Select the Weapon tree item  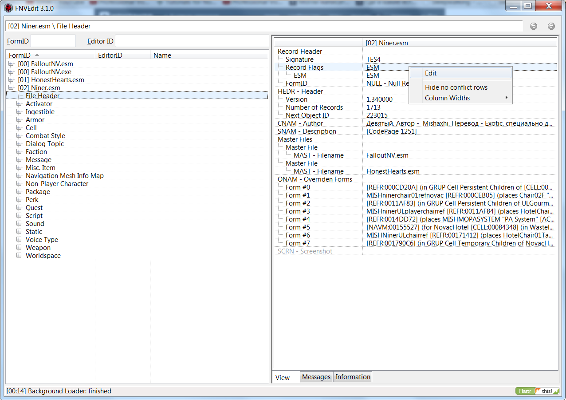38,247
